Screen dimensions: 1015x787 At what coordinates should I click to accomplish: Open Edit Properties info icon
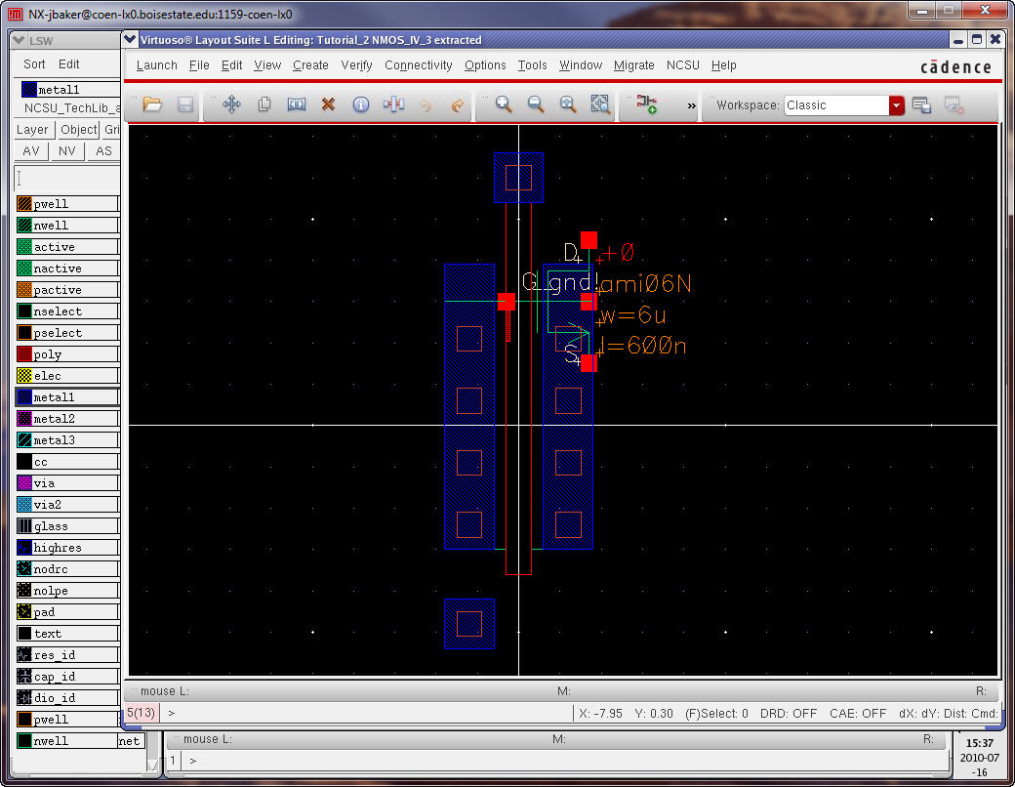(x=360, y=104)
